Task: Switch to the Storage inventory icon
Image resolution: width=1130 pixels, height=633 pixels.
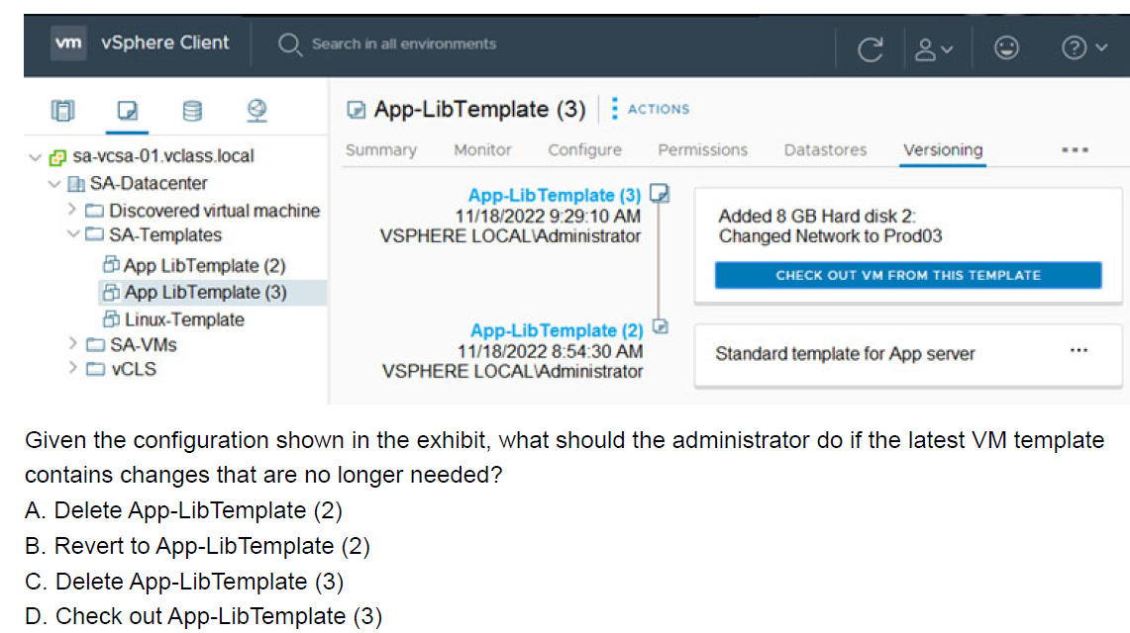Action: coord(191,111)
